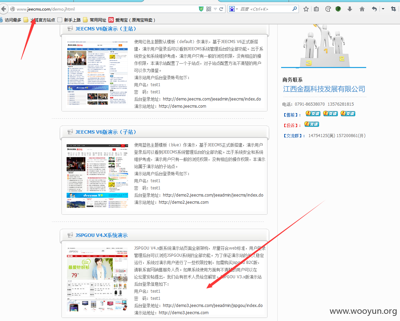
Task: Bookmark this page with the star icon
Action: pyautogui.click(x=306, y=9)
